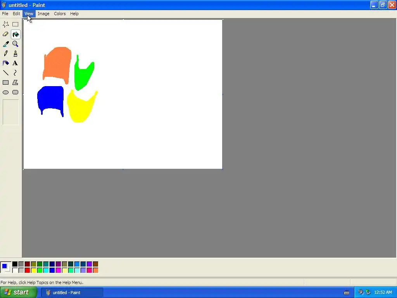Click the orange shape on the canvas
The height and width of the screenshot is (298, 397).
[x=57, y=63]
